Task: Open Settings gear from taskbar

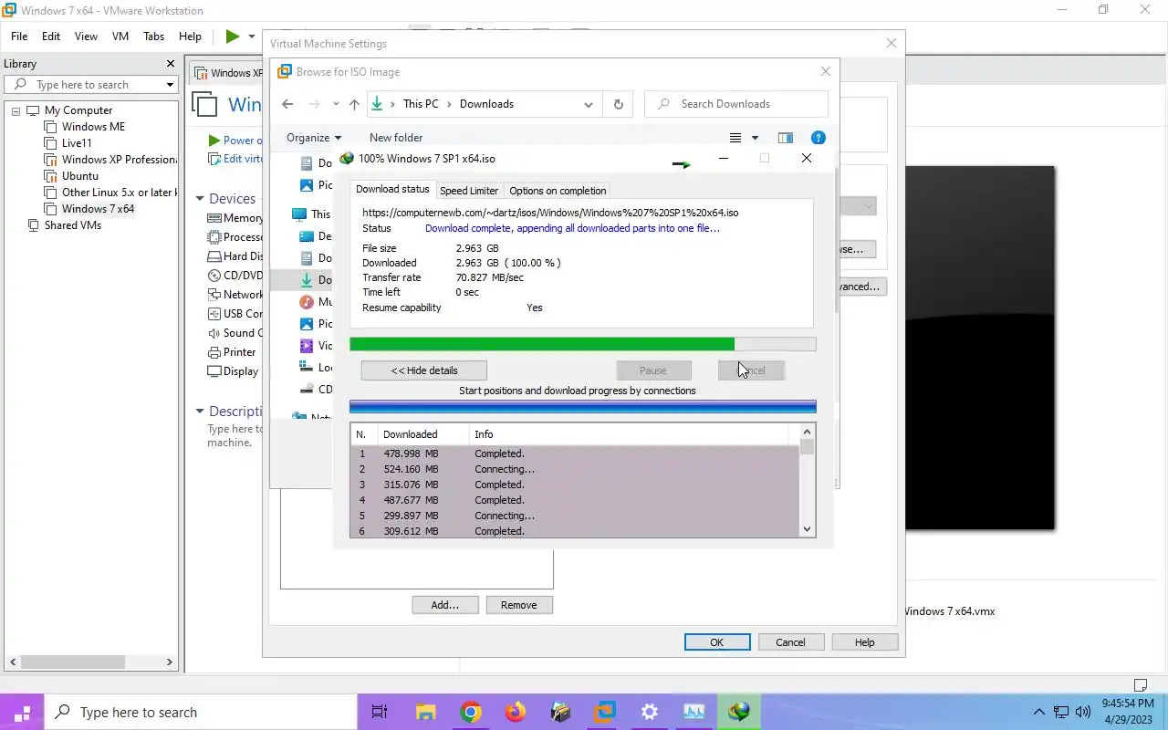Action: coord(650,713)
